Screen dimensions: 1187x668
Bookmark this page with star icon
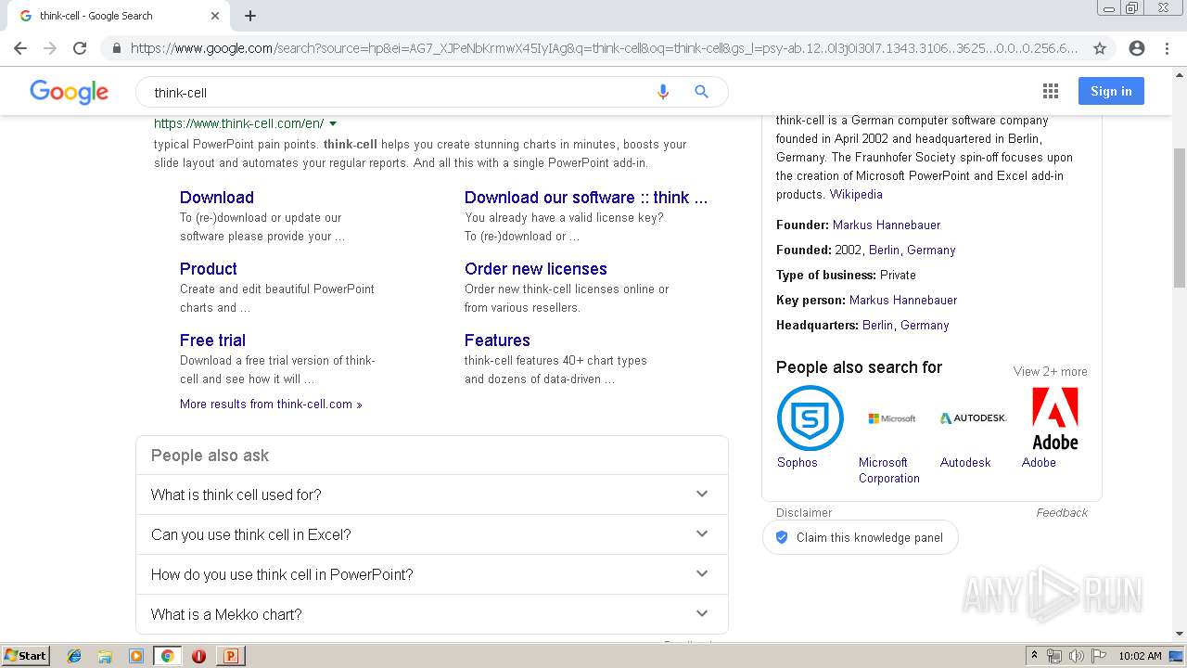click(x=1100, y=48)
